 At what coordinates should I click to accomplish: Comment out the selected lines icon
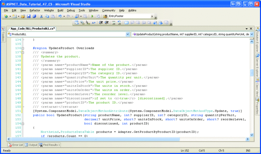tap(114, 23)
